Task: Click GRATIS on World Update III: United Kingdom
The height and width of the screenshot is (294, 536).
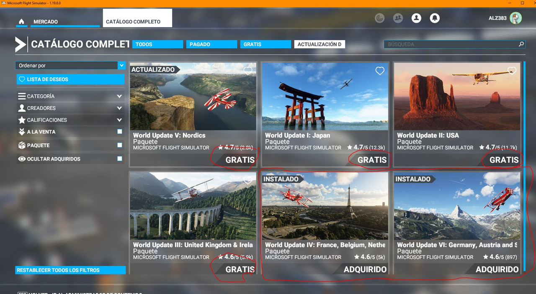Action: 240,269
